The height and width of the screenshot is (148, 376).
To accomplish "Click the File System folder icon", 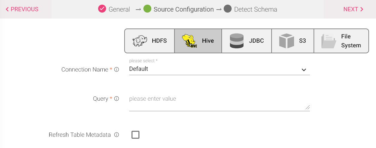I will pos(328,41).
